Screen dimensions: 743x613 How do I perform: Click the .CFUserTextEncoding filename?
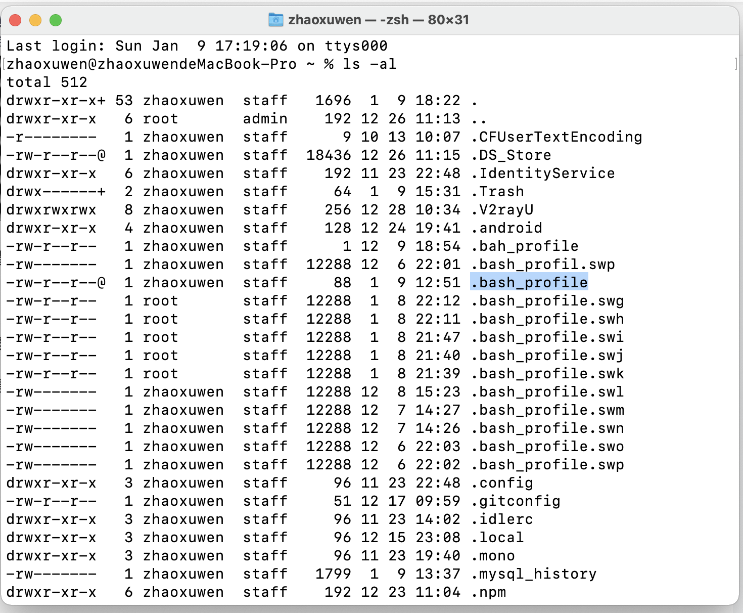pyautogui.click(x=556, y=137)
